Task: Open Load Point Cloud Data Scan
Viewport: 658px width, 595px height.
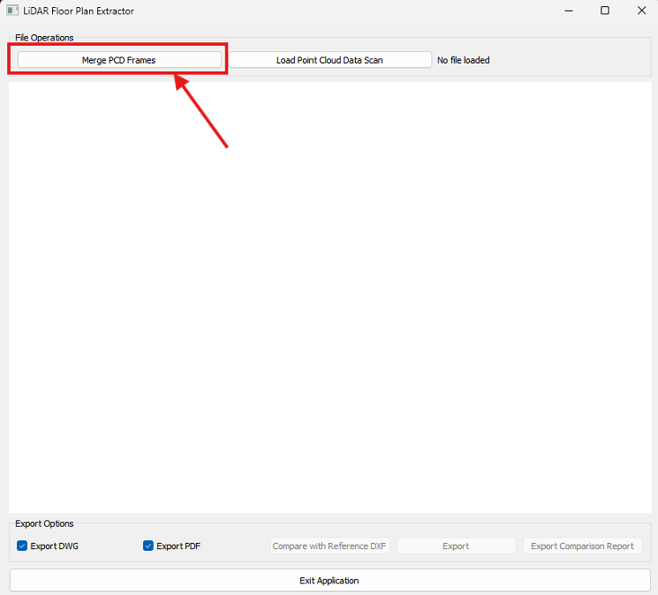Action: point(330,60)
